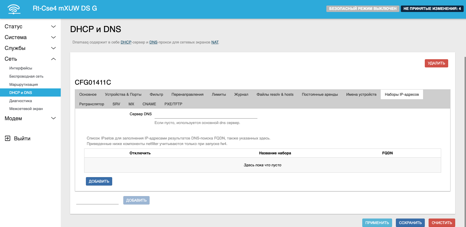The height and width of the screenshot is (227, 466).
Task: Expand the Статус menu section
Action: pyautogui.click(x=30, y=27)
